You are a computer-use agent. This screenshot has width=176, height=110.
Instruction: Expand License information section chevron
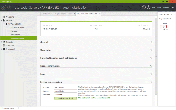tap(151, 66)
